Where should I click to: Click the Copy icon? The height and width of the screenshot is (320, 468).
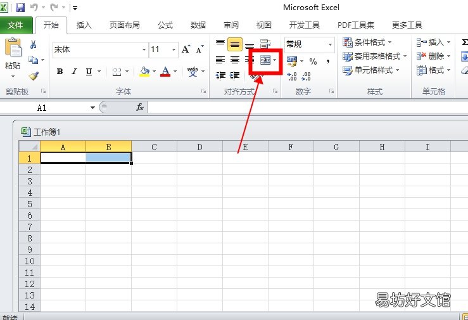click(x=33, y=60)
